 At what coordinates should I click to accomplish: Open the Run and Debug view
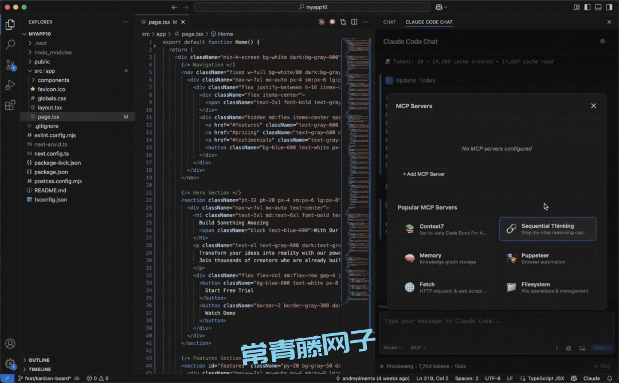[10, 85]
